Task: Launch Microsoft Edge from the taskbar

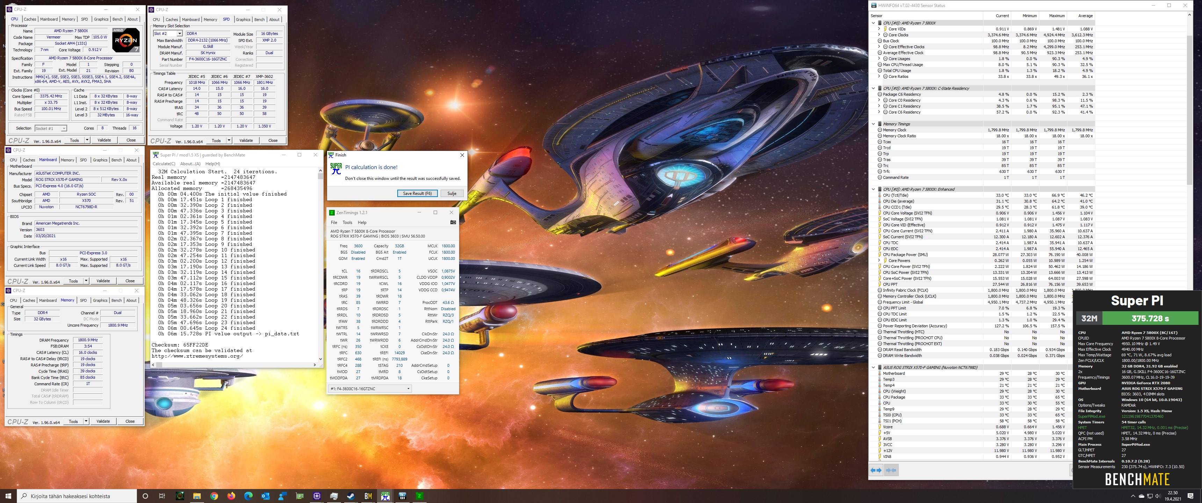Action: click(248, 496)
